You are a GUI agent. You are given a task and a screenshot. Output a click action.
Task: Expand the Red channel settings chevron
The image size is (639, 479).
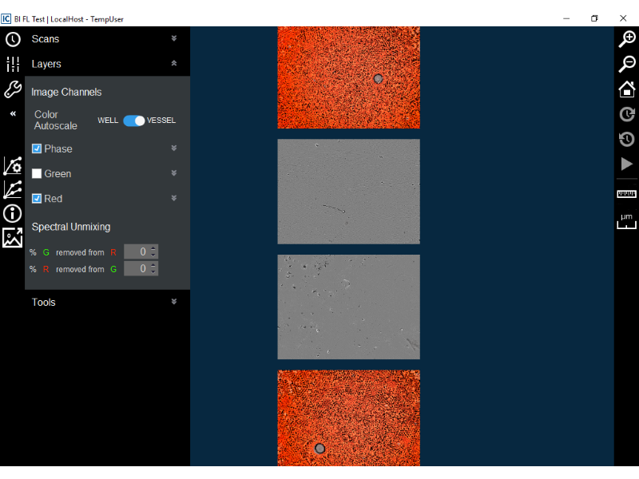click(174, 198)
